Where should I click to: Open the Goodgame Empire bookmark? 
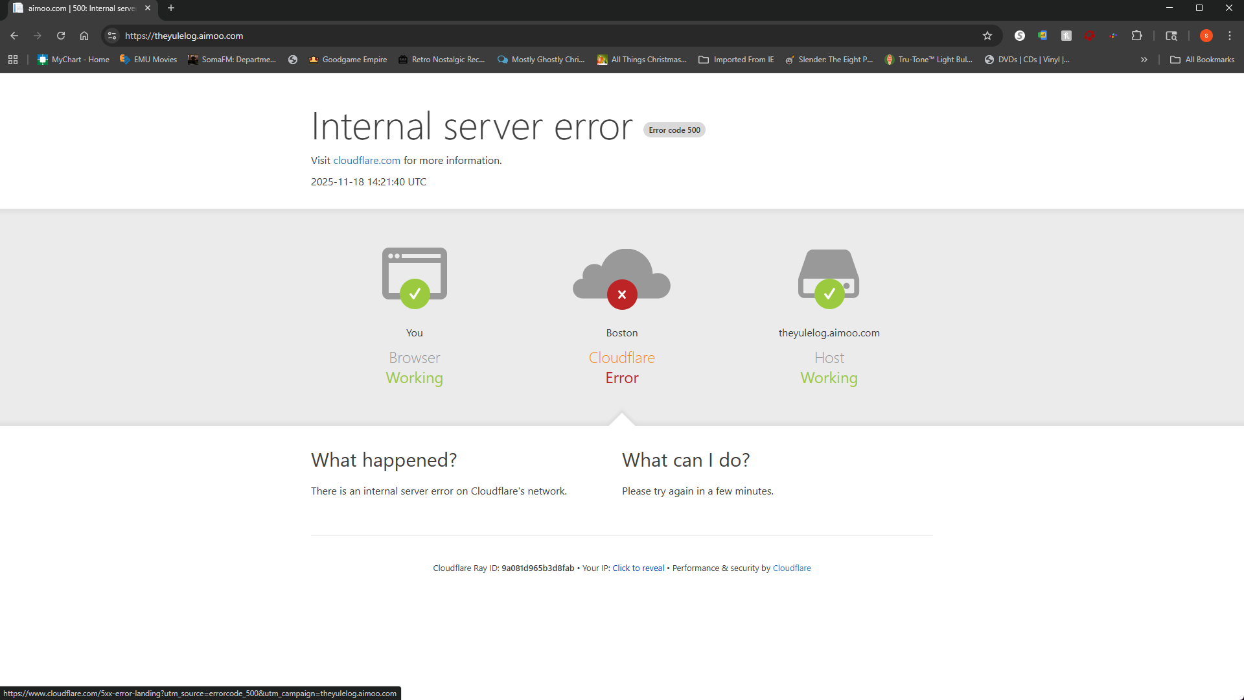click(x=348, y=60)
